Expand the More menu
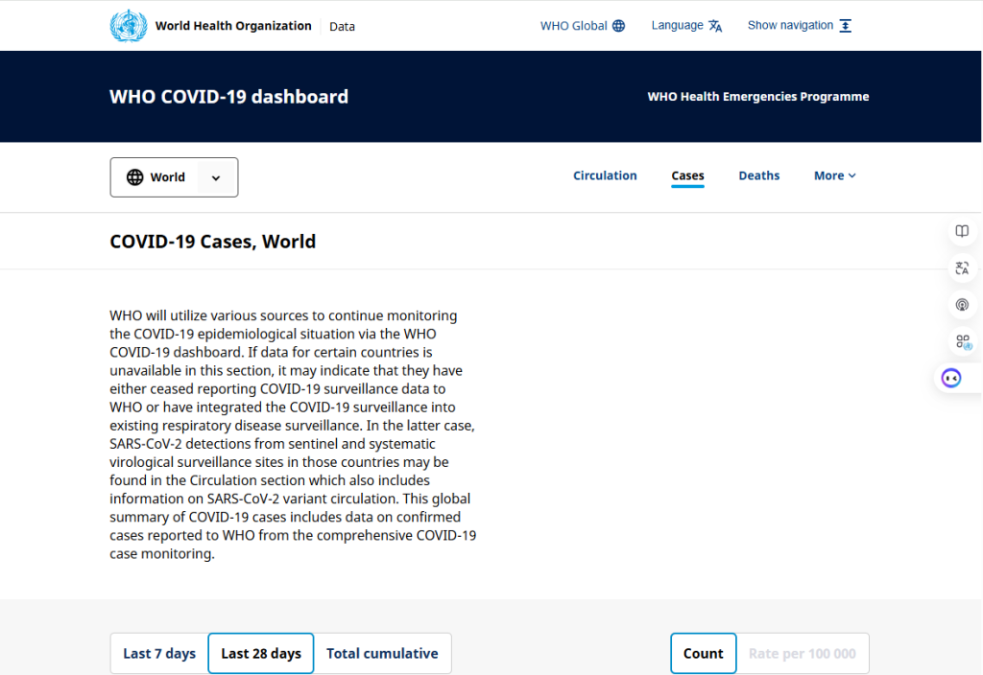Viewport: 983px width, 675px height. click(834, 175)
